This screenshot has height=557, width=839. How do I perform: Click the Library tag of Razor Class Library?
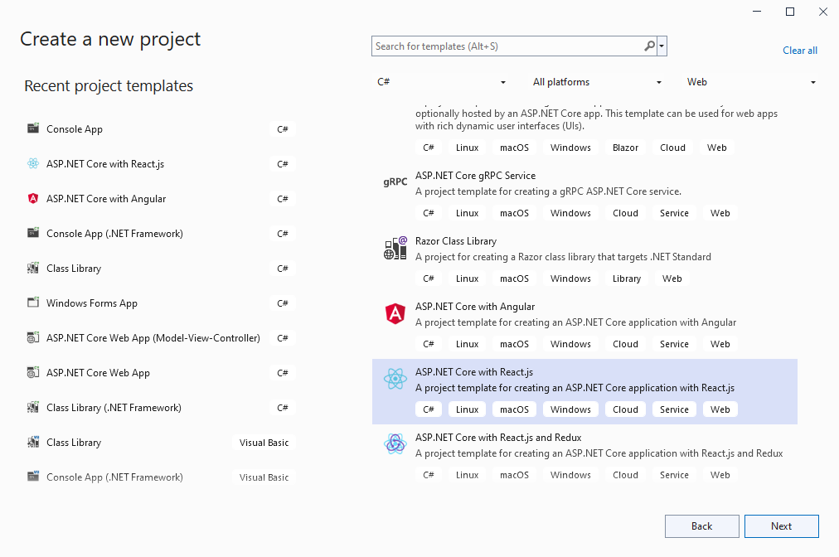pyautogui.click(x=627, y=278)
